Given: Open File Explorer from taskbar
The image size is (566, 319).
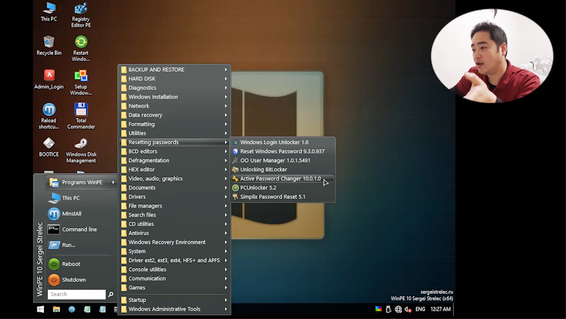Looking at the screenshot, I should (56, 309).
